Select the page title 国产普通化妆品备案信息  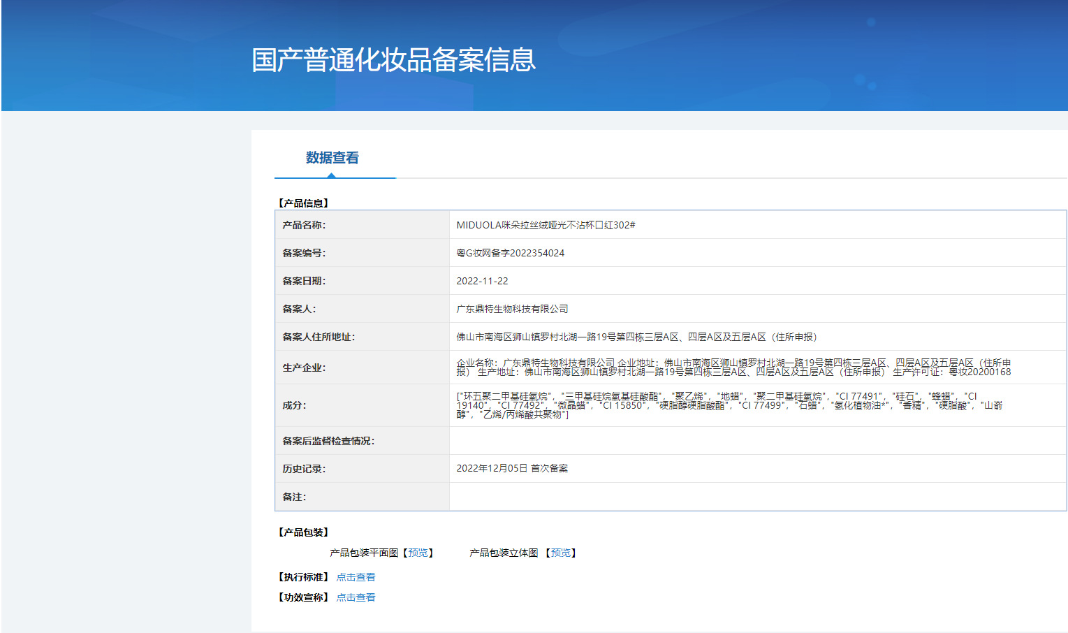coord(394,60)
